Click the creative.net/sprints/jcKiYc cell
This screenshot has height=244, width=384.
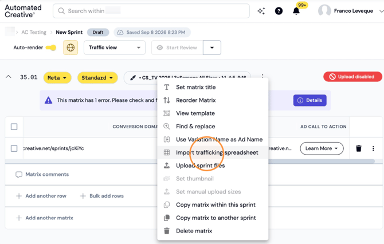pos(54,148)
